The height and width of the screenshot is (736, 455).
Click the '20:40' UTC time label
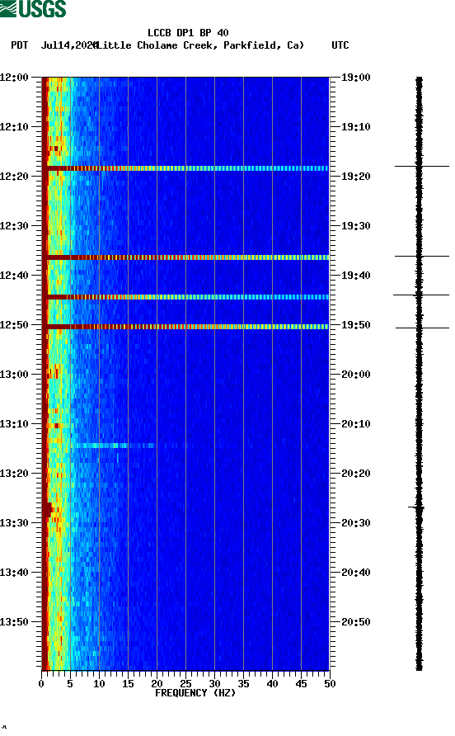tap(355, 572)
